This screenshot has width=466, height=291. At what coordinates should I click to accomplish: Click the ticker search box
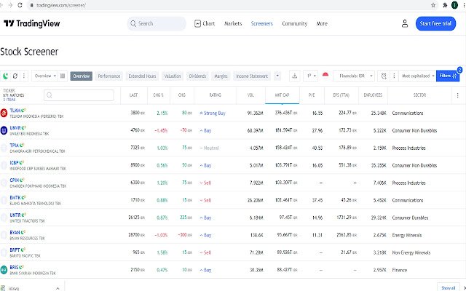tap(79, 95)
